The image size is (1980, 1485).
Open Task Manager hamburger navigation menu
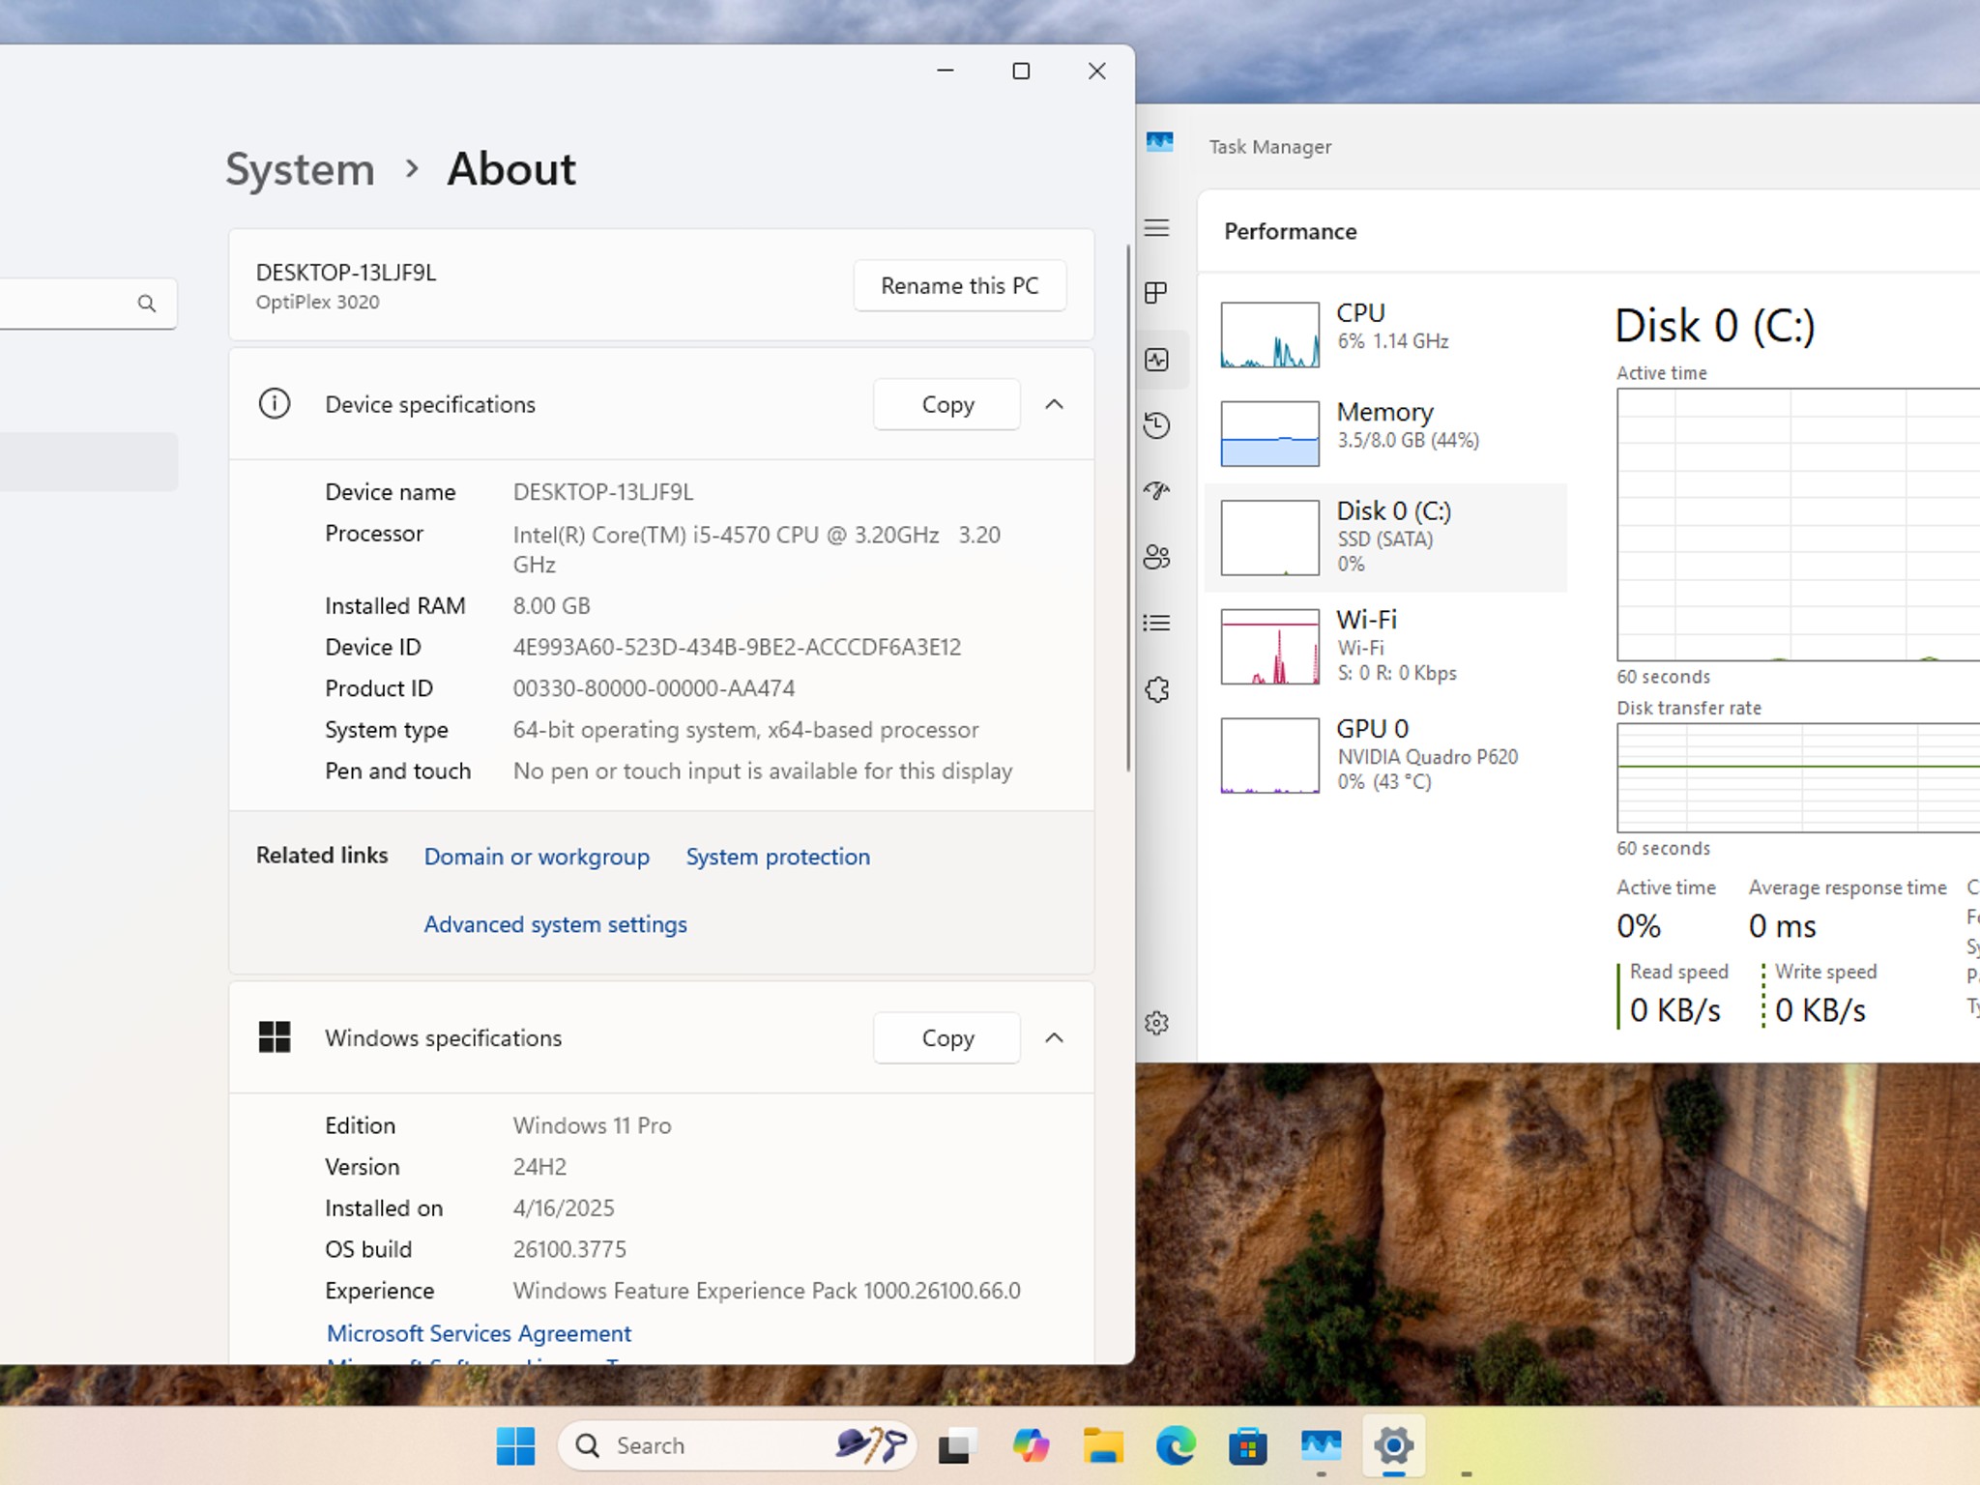click(x=1156, y=228)
